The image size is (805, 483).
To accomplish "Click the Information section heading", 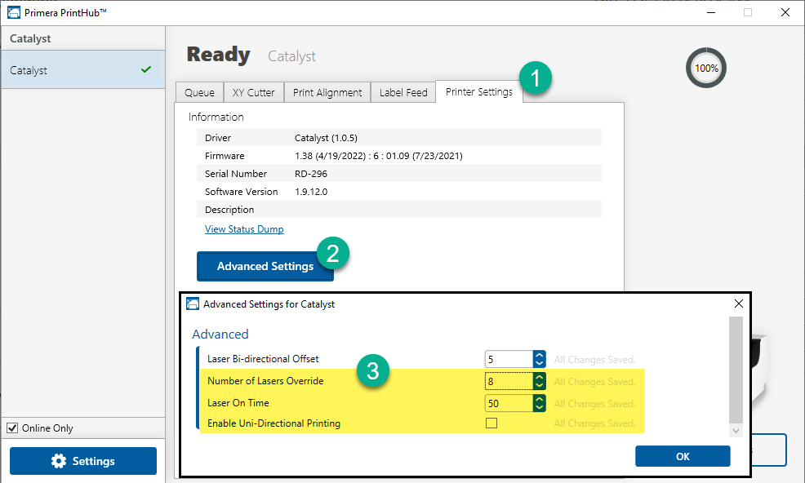I will [x=216, y=117].
